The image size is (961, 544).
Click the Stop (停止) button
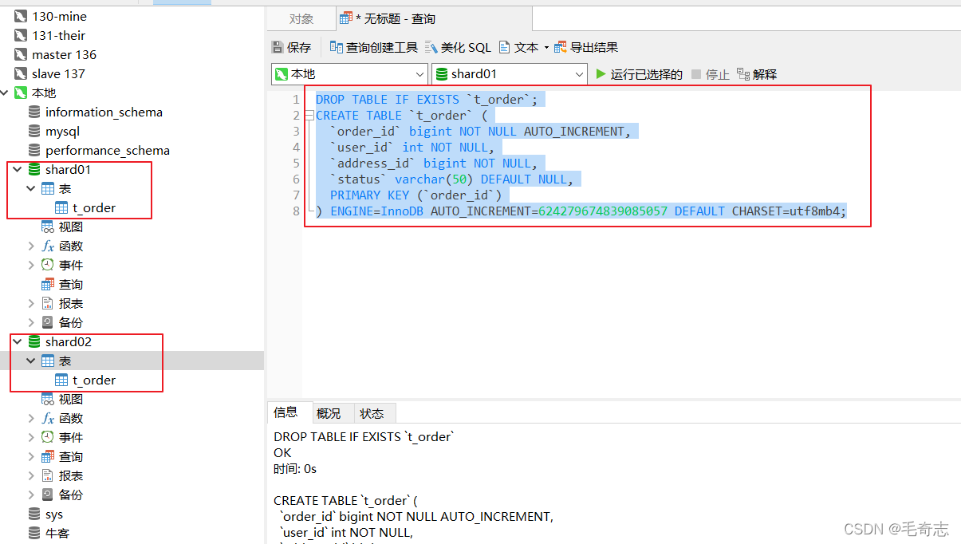coord(710,74)
